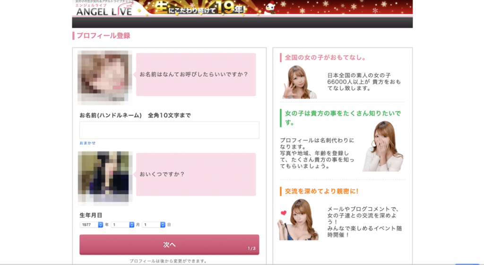
Task: Click the girl covering her mouth photo
Action: 383,146
